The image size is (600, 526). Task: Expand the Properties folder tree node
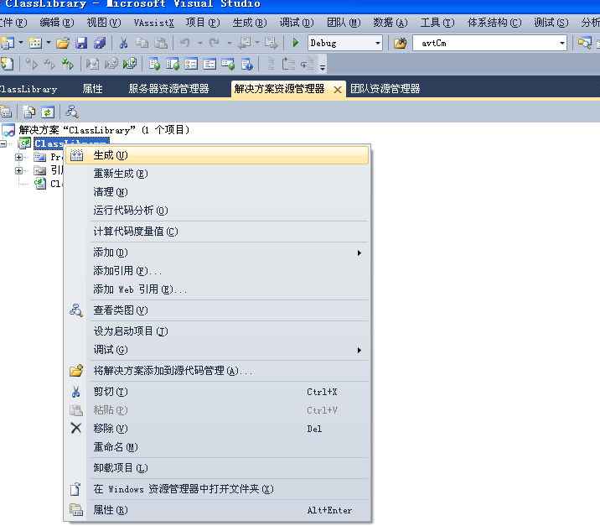point(18,157)
